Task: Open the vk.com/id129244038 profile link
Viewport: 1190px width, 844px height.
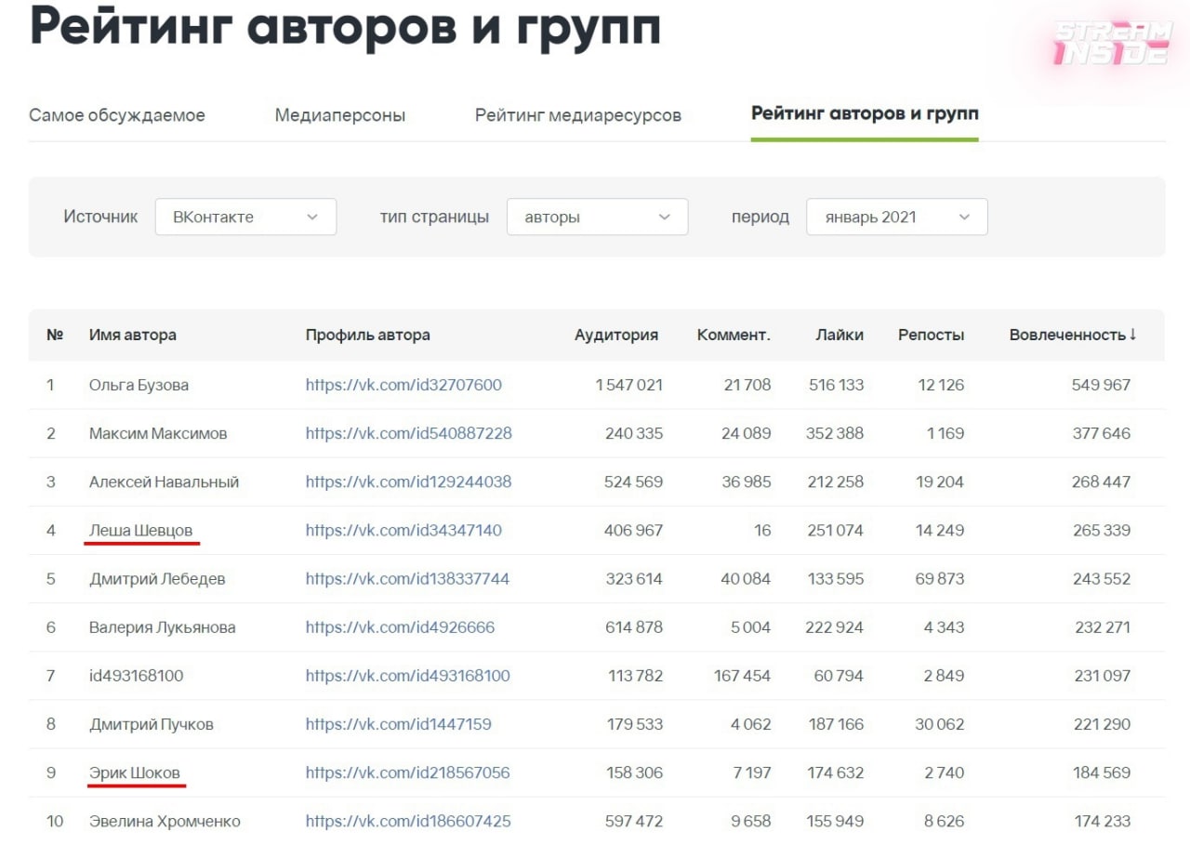Action: pyautogui.click(x=409, y=481)
